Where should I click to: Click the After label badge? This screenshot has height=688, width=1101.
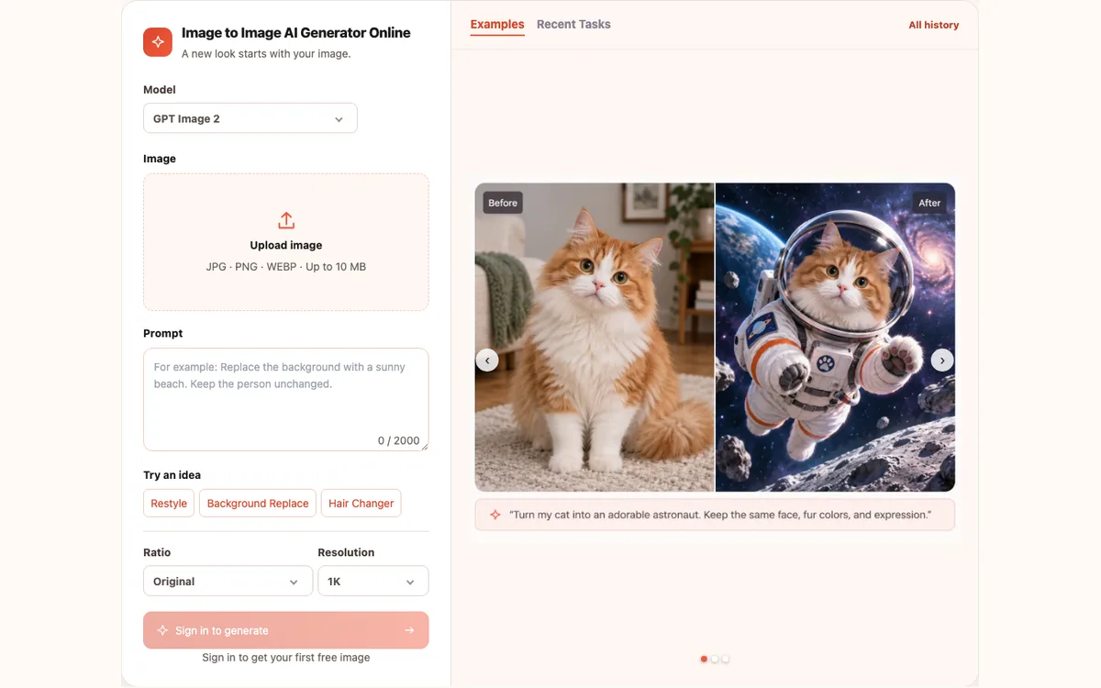click(x=929, y=203)
